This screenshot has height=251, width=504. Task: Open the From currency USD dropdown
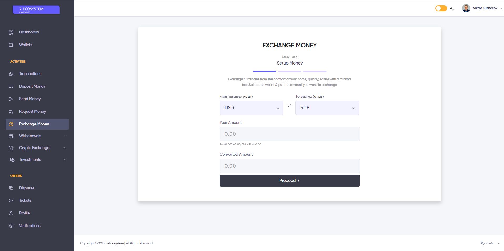pos(251,108)
